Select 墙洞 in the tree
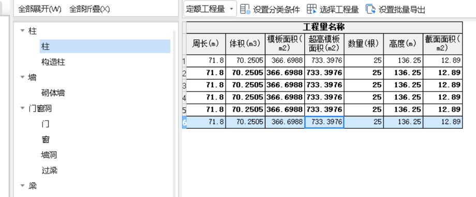Viewport: 476px width, 197px height. click(x=49, y=155)
